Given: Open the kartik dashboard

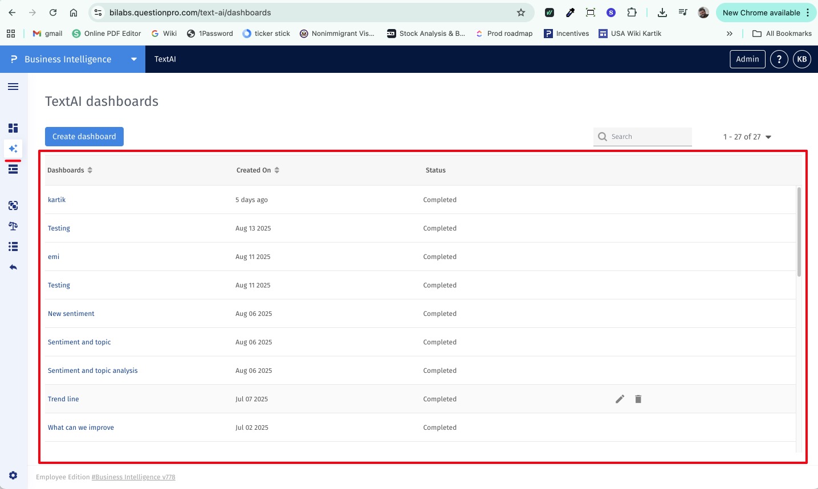Looking at the screenshot, I should pos(57,200).
